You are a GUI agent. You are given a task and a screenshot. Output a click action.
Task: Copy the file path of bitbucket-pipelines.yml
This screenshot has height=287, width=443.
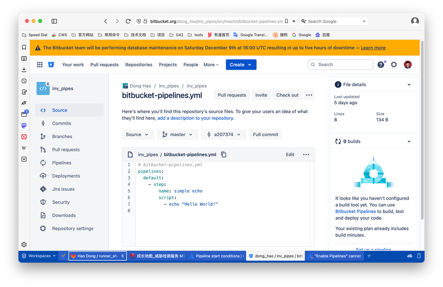pyautogui.click(x=224, y=155)
